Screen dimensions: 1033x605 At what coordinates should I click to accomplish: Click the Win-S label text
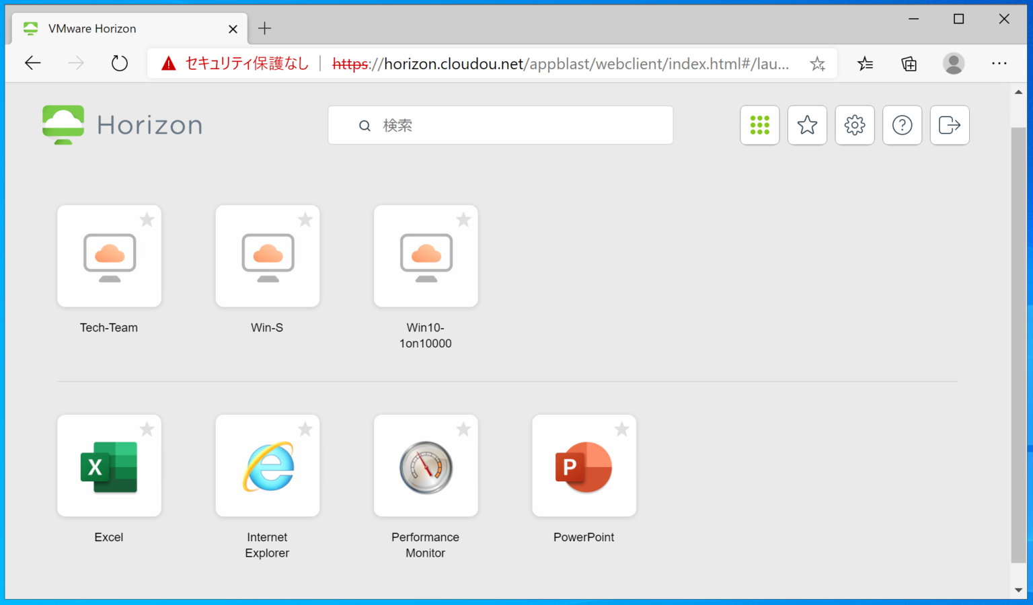267,328
